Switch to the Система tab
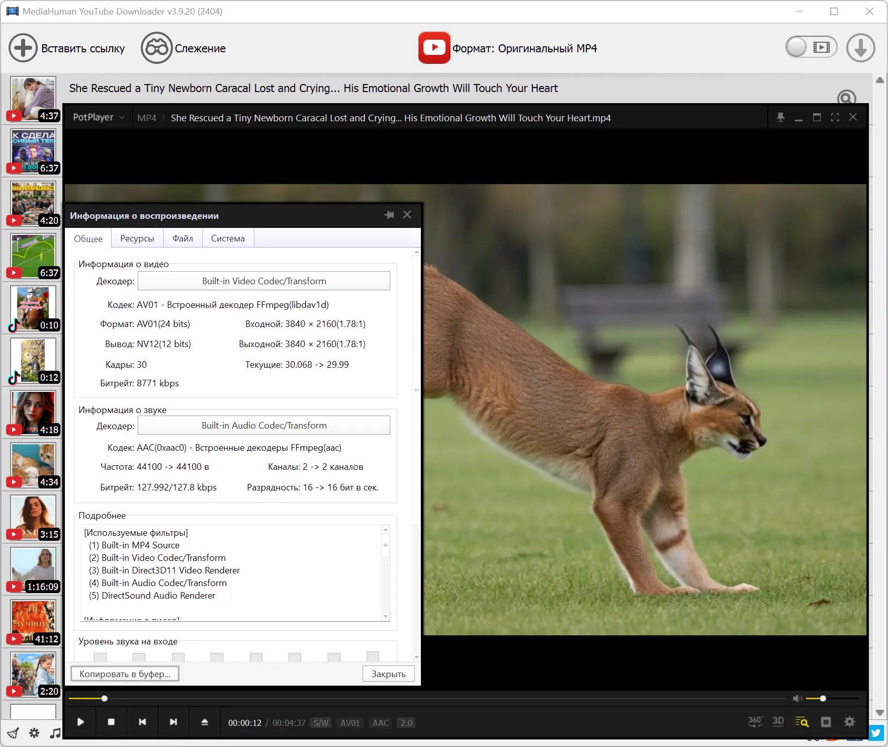 pos(228,238)
